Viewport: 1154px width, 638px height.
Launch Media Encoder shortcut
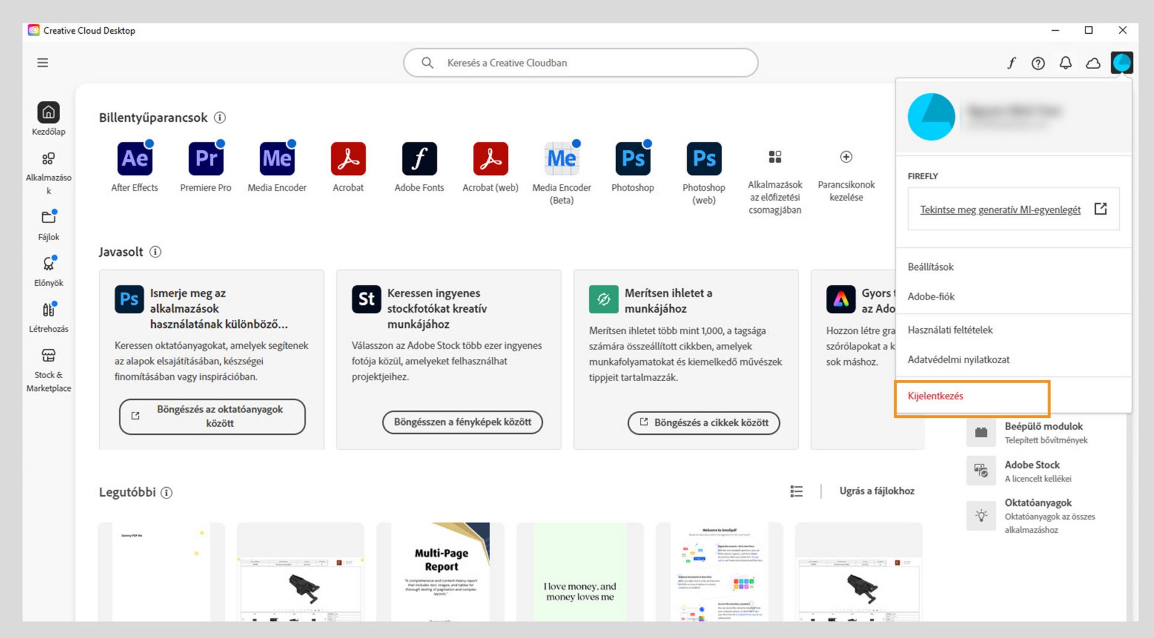pyautogui.click(x=277, y=159)
